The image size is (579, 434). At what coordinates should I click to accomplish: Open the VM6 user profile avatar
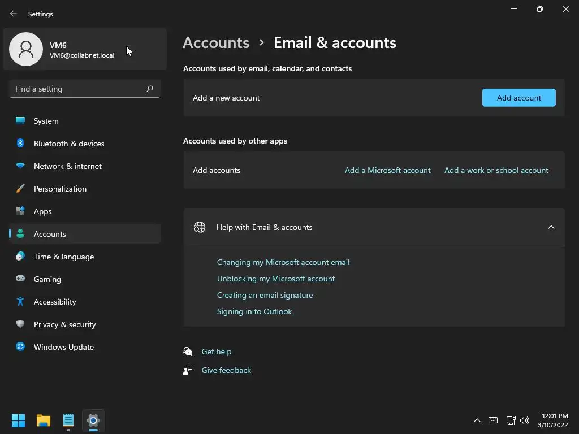(26, 49)
